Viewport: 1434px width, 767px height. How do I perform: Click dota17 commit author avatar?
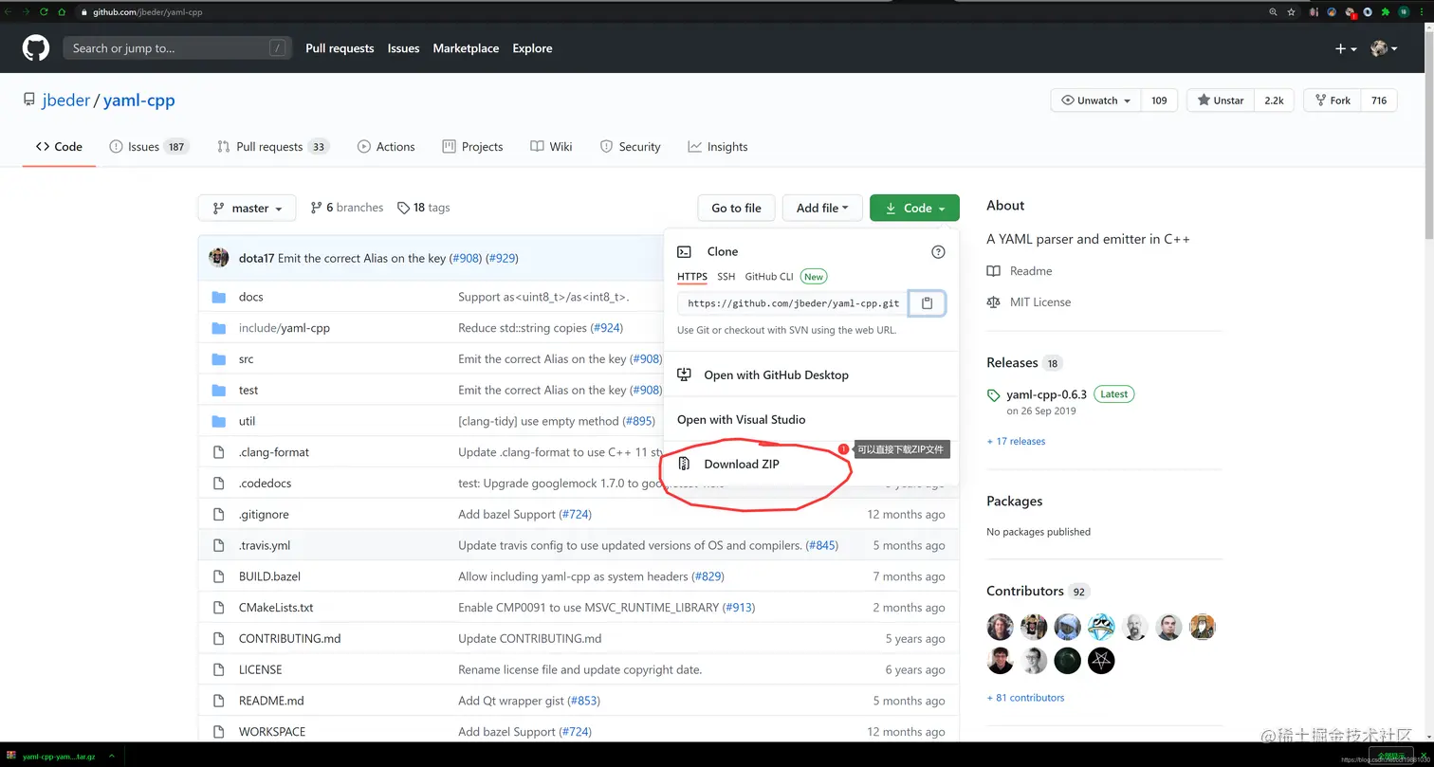tap(219, 258)
